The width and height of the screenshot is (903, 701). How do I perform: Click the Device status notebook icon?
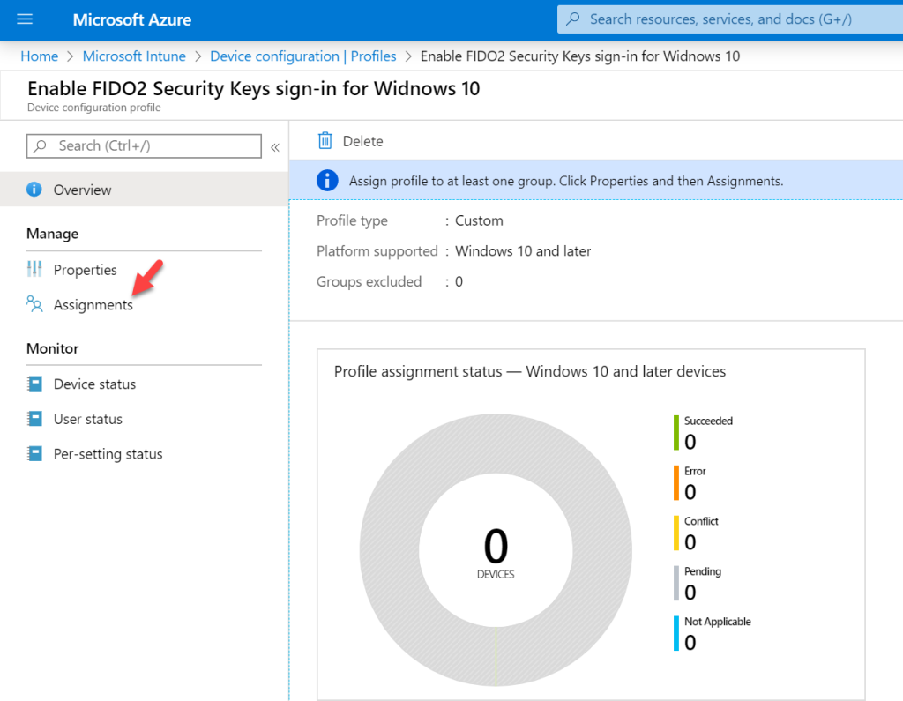pyautogui.click(x=34, y=384)
